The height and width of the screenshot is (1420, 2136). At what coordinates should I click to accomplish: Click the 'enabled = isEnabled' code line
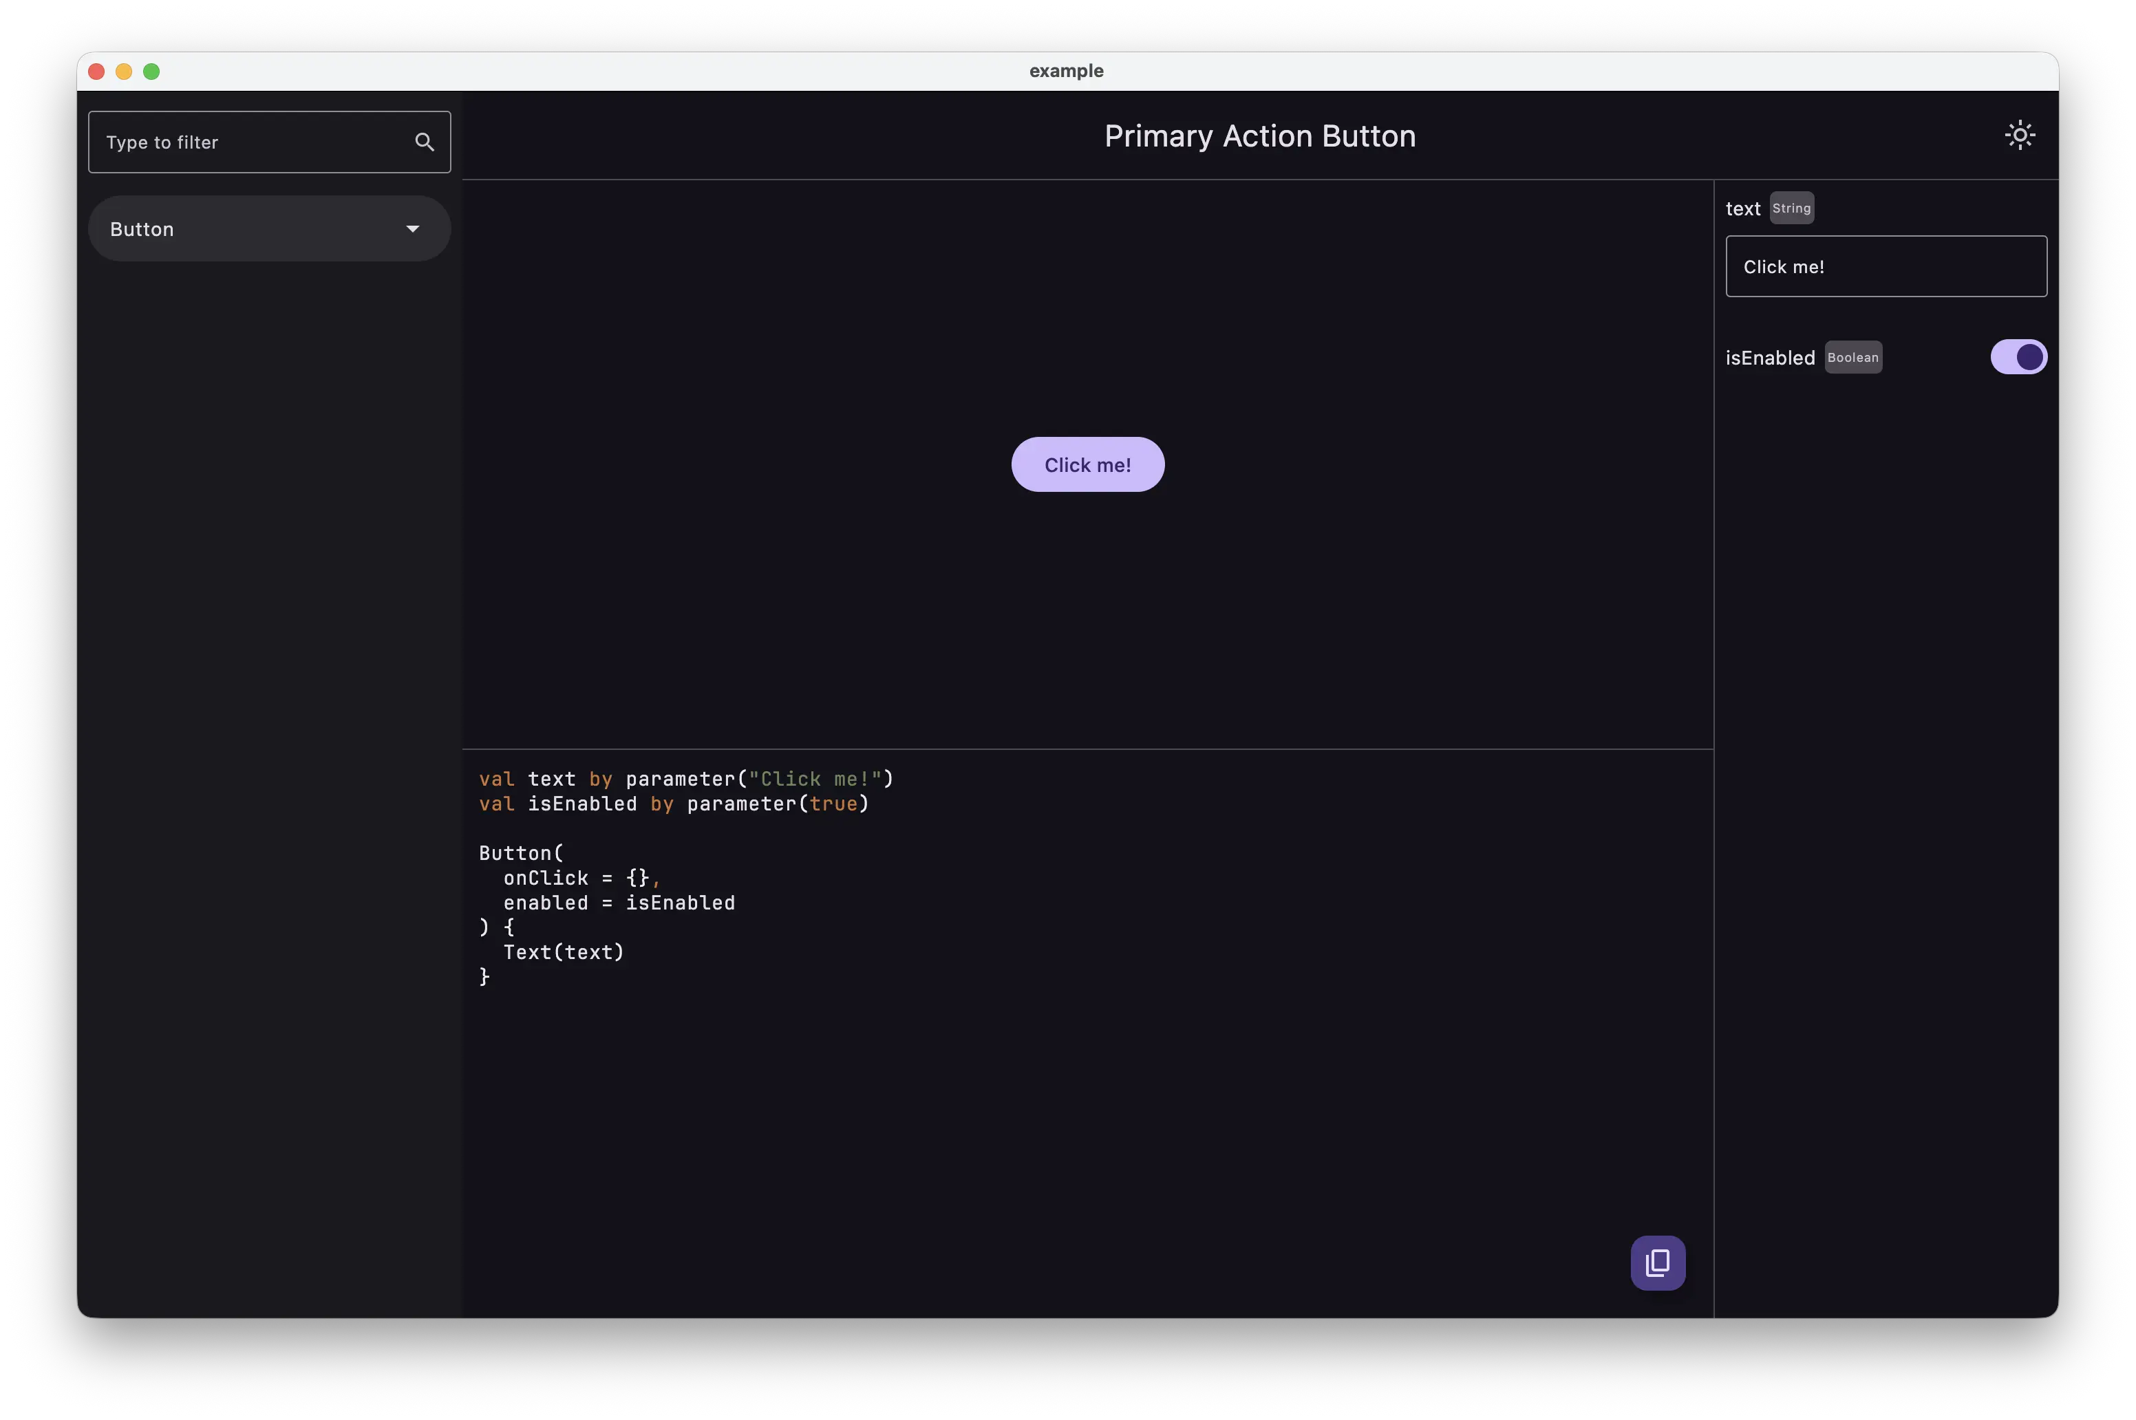pyautogui.click(x=619, y=903)
